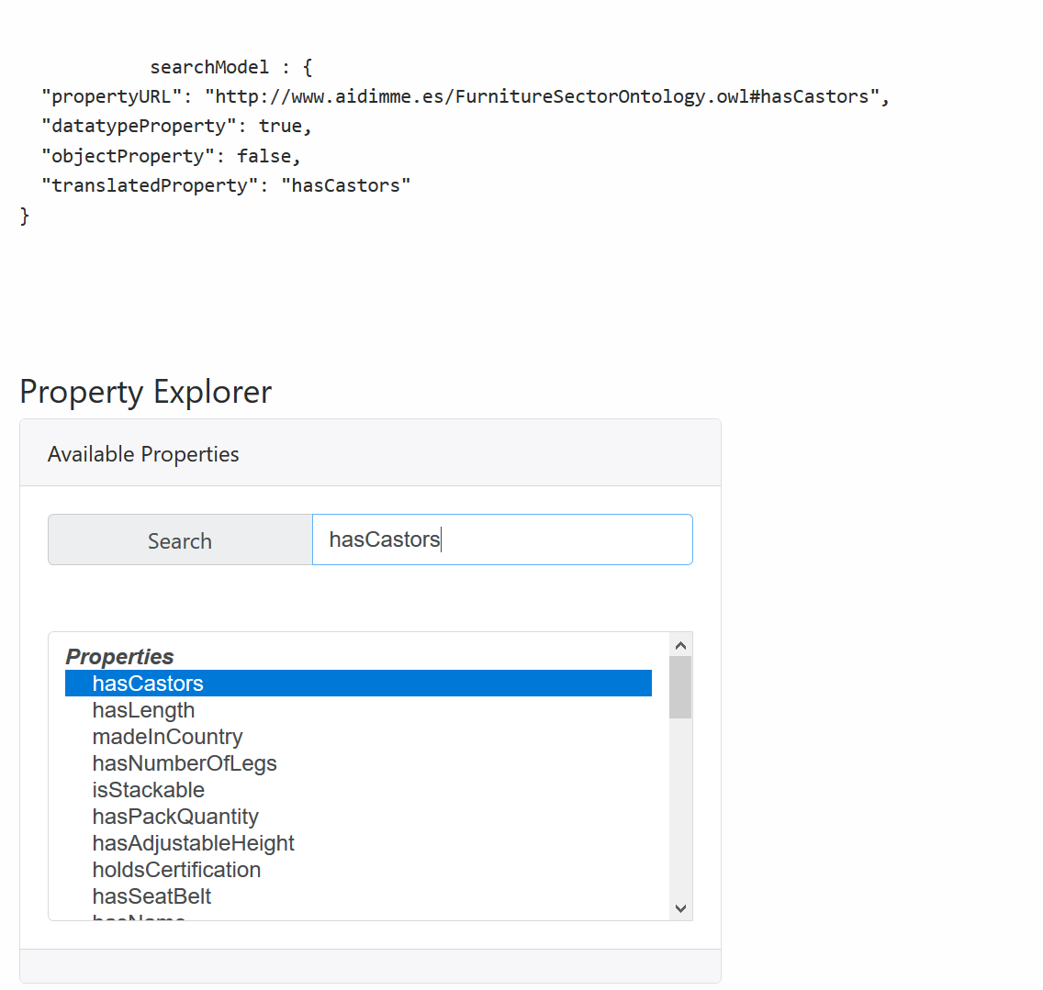Click the scroll-down arrow of the properties list
1043x990 pixels.
680,907
